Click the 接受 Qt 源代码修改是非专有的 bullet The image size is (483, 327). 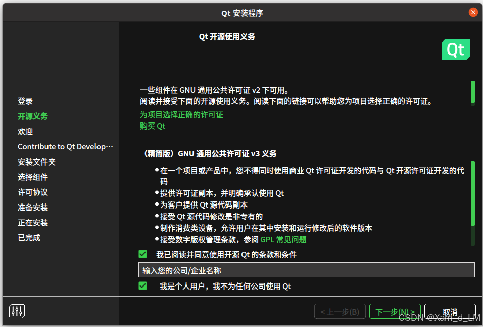tap(211, 217)
